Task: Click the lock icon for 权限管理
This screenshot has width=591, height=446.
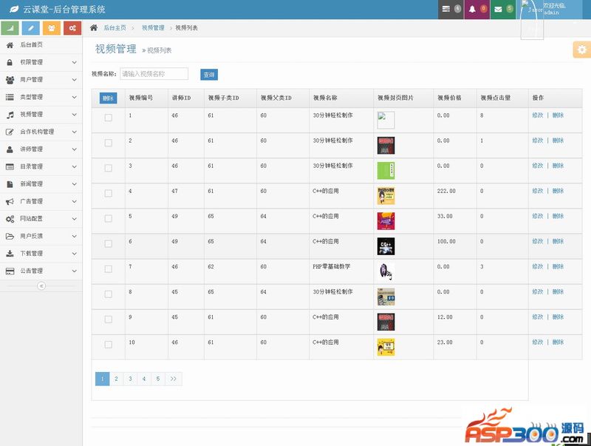Action: coord(10,62)
